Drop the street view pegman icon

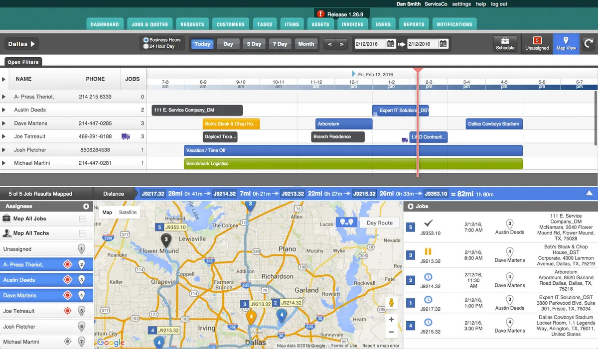click(391, 302)
